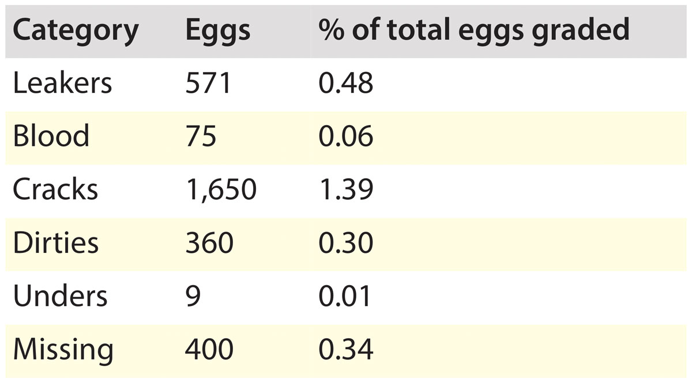Click the 0.48 percentage value

(346, 83)
